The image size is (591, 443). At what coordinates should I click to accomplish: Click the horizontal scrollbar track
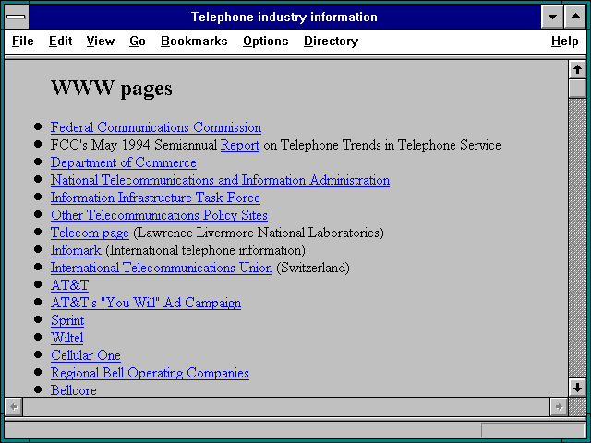click(x=286, y=407)
